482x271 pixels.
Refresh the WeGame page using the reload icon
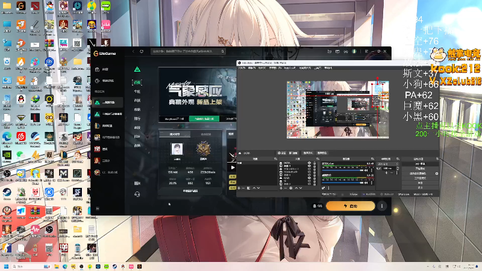coord(142,51)
